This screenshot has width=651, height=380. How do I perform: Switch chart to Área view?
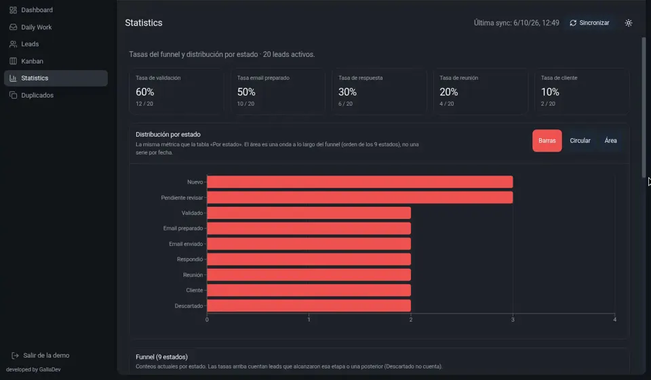coord(610,141)
